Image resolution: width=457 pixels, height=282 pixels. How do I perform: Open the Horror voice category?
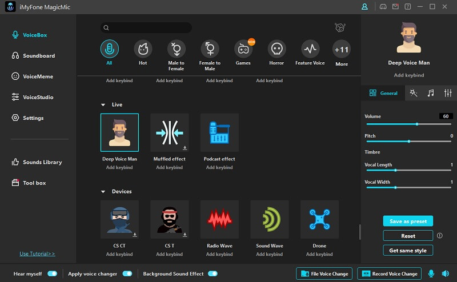point(276,49)
